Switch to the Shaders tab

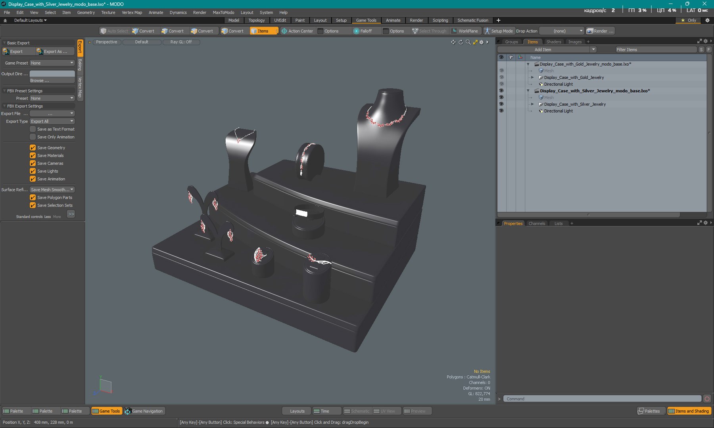[553, 42]
